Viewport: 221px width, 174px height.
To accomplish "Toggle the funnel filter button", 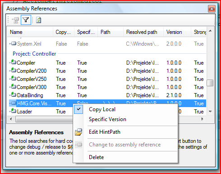I will (x=26, y=20).
